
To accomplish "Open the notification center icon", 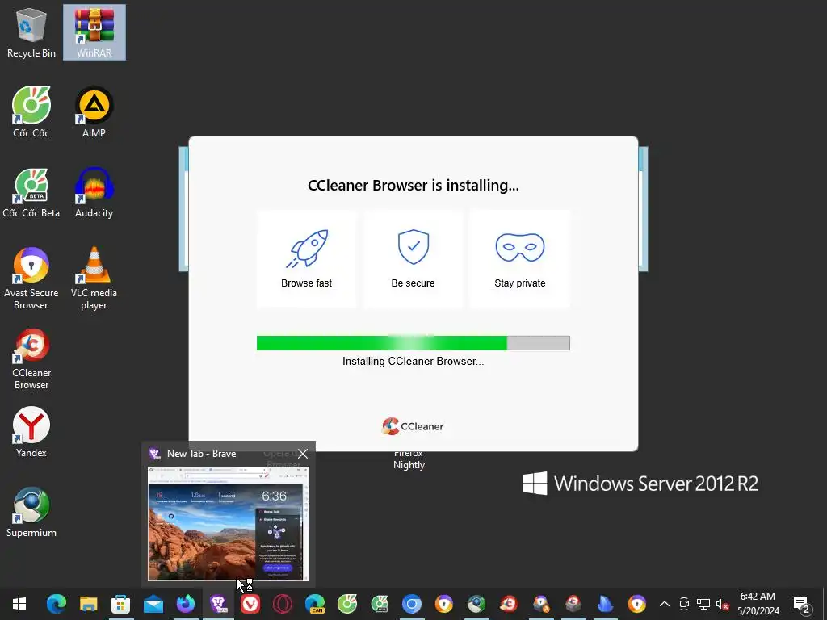I will point(802,605).
